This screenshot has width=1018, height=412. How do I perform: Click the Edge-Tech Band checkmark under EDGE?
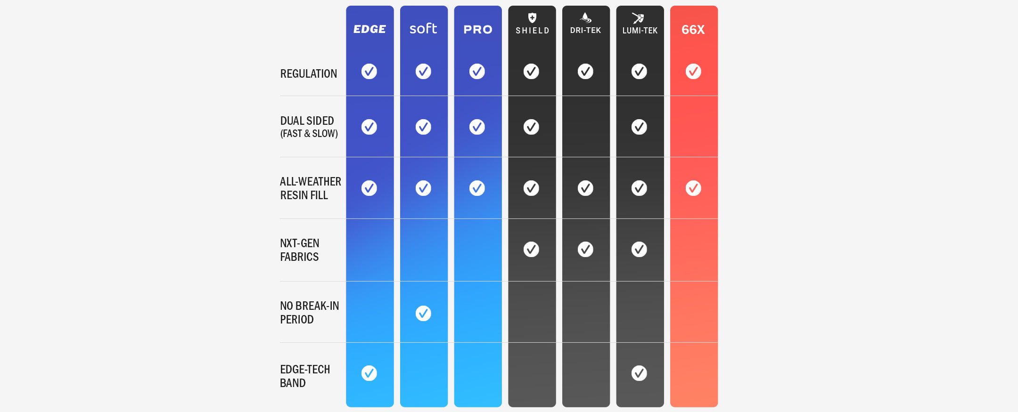click(x=369, y=373)
